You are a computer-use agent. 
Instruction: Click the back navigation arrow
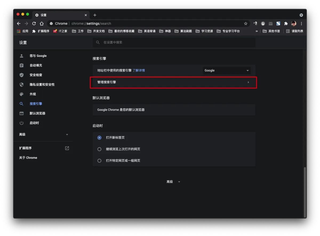(19, 23)
